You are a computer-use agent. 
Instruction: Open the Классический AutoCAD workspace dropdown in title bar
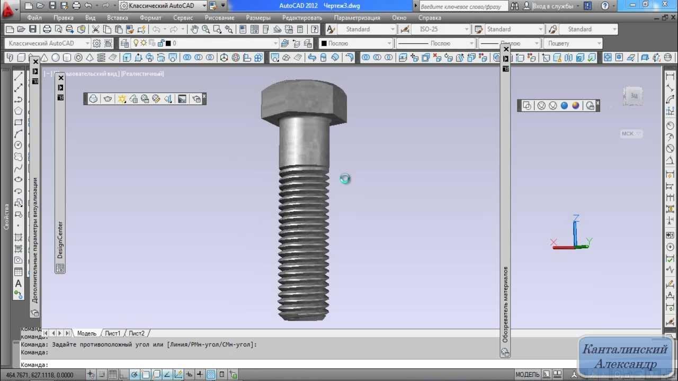pos(163,6)
